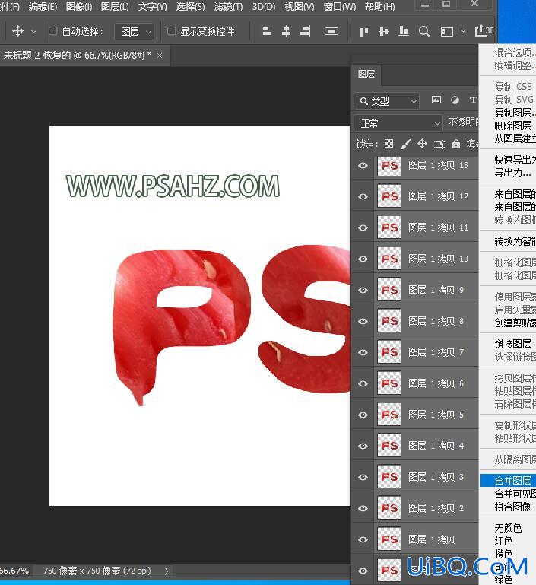The height and width of the screenshot is (585, 536).
Task: Click align bottom edges icon
Action: tap(403, 31)
